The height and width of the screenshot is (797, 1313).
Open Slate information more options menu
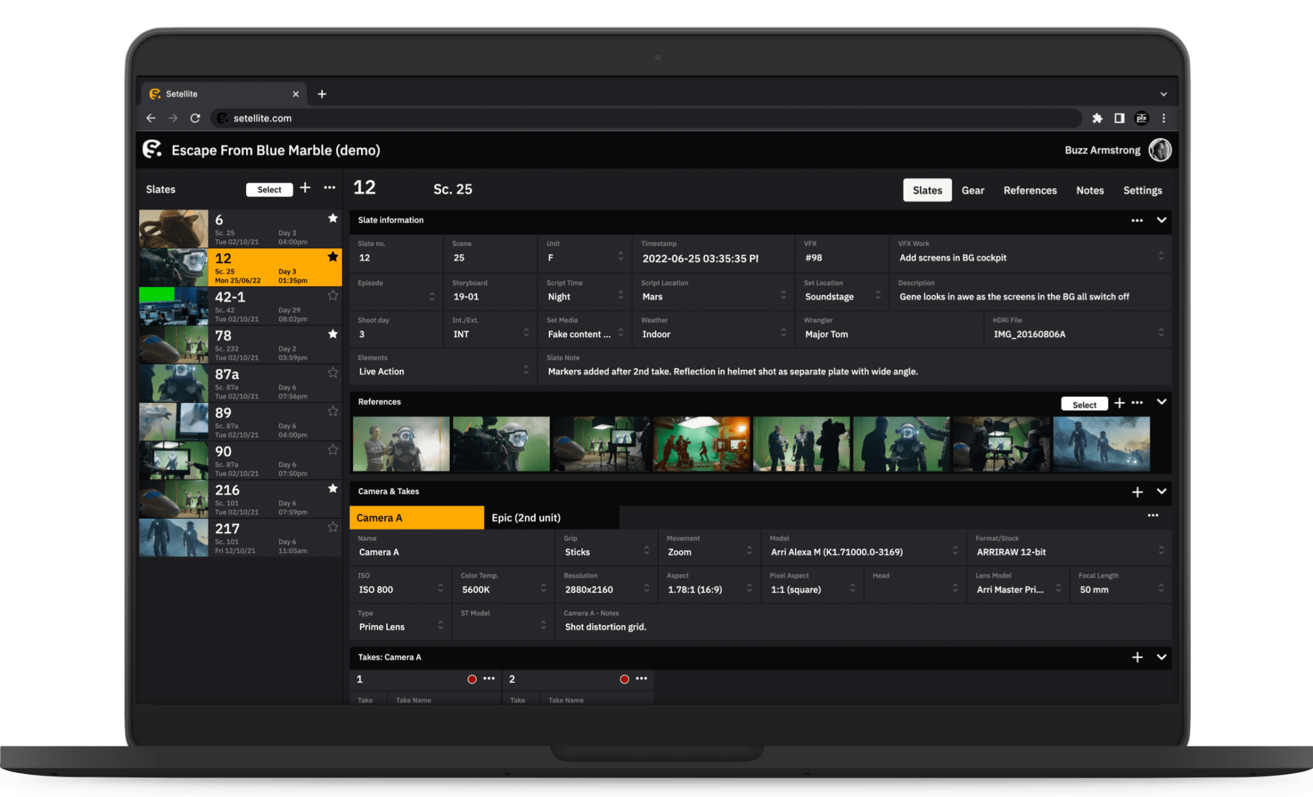coord(1137,220)
